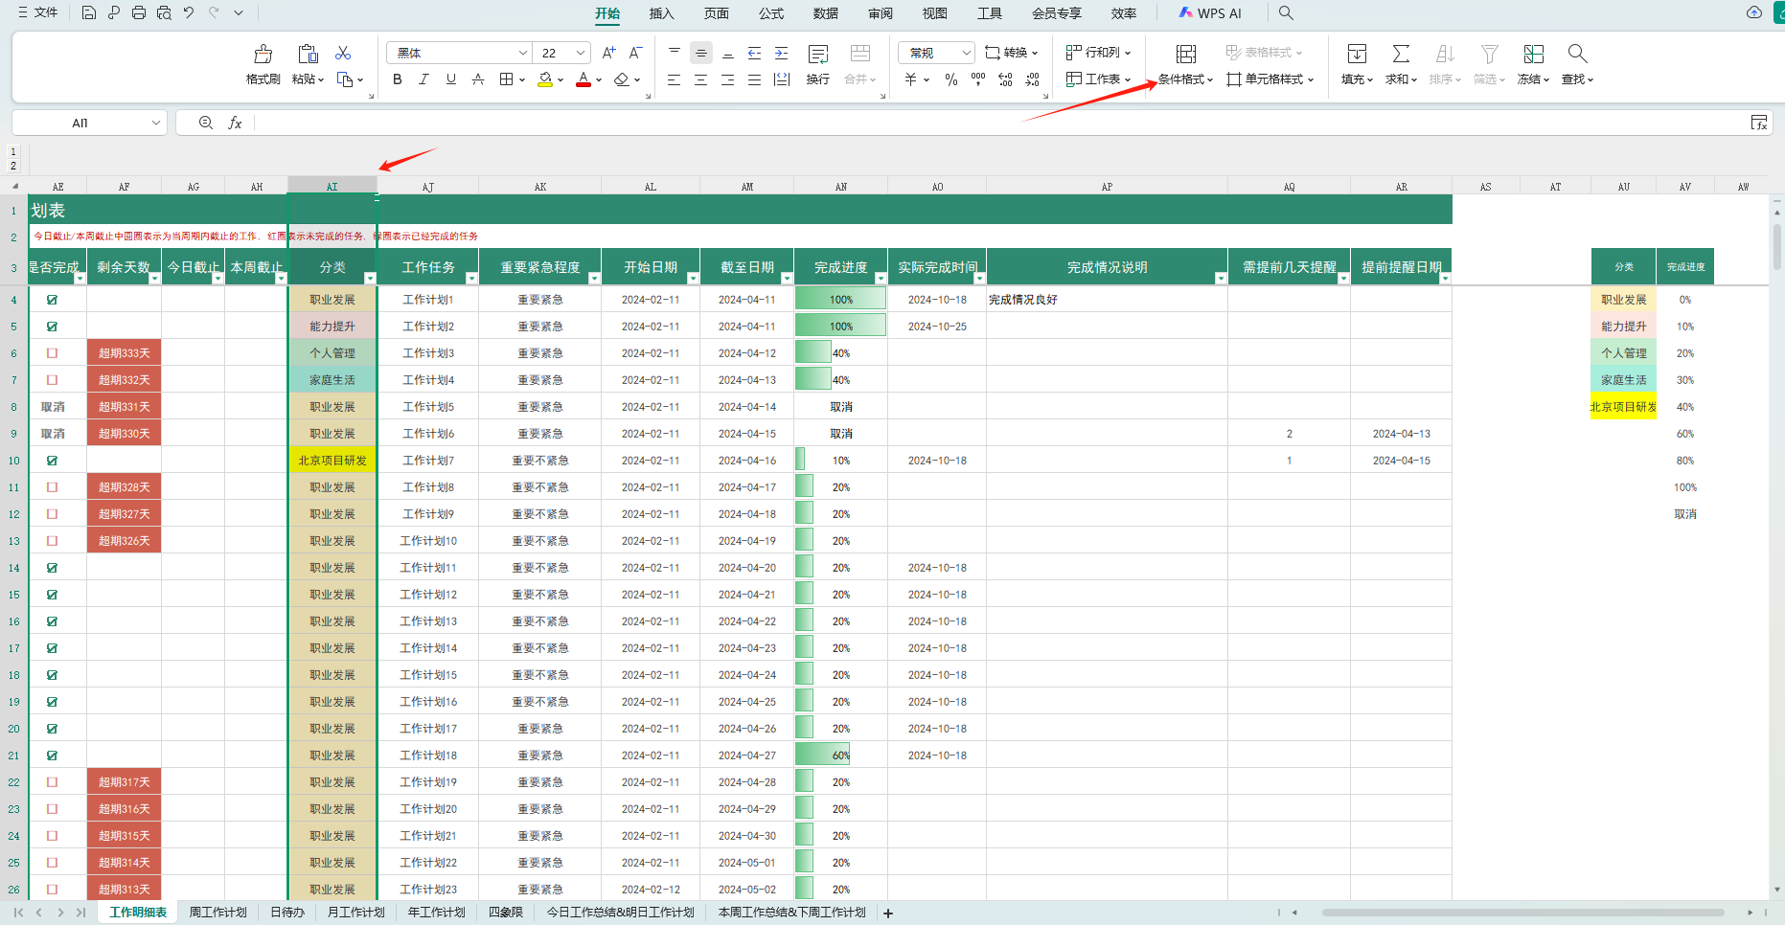Open the 文件 menu
The height and width of the screenshot is (925, 1785).
point(38,12)
